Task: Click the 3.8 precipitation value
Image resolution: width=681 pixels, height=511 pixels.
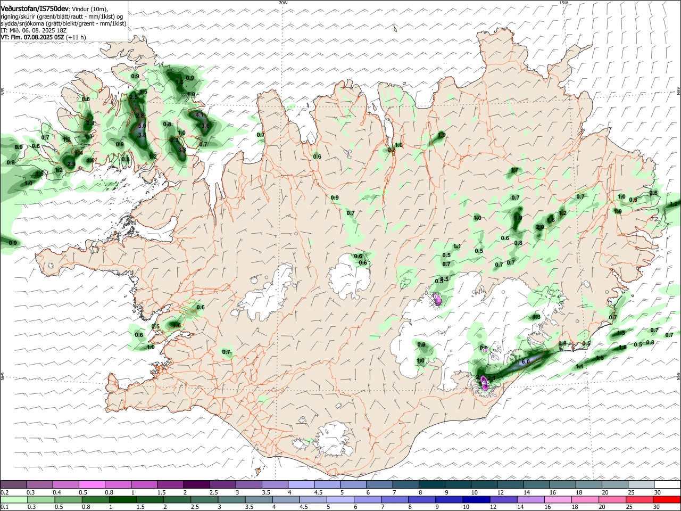Action: pyautogui.click(x=142, y=135)
